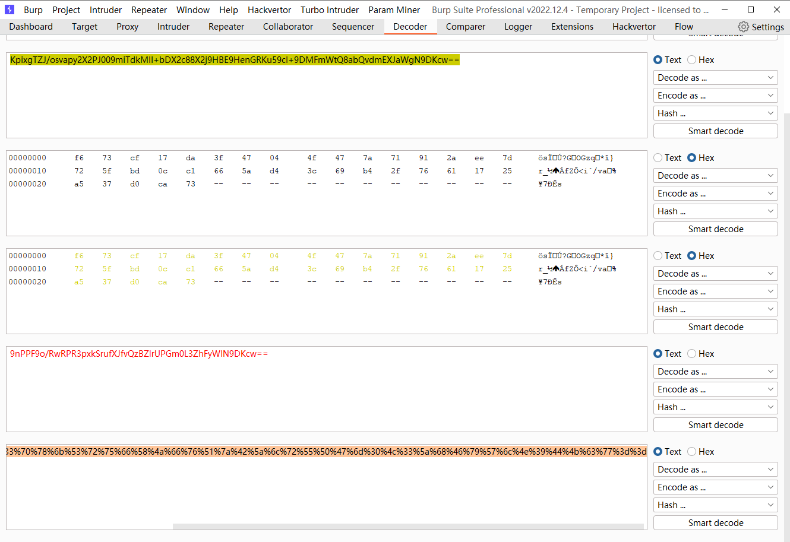790x542 pixels.
Task: Open Decode as dropdown for KpixgTZJ box
Action: [716, 78]
